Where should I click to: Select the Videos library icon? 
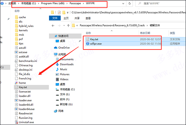pyautogui.click(x=56, y=79)
